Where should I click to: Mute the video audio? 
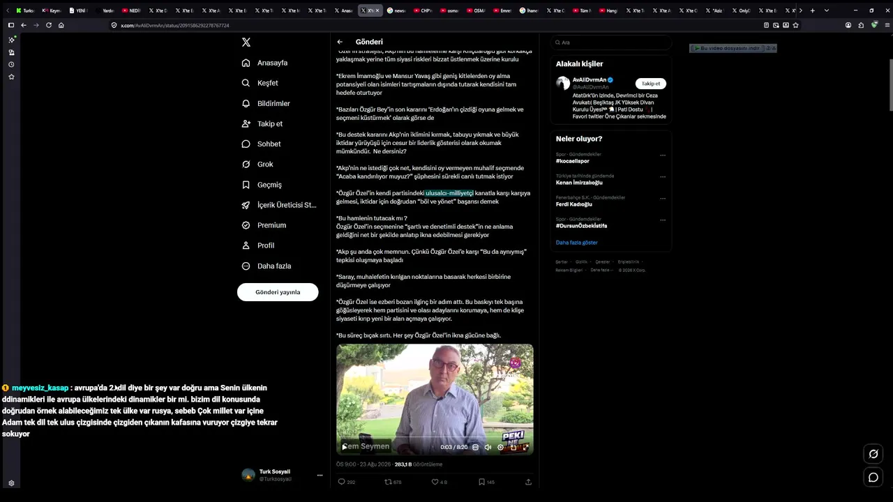[488, 447]
